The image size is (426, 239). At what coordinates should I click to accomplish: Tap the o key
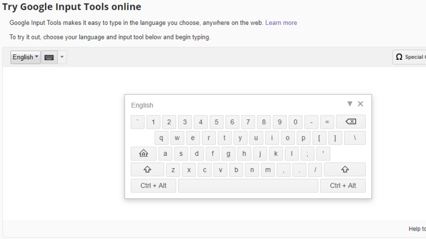[287, 138]
